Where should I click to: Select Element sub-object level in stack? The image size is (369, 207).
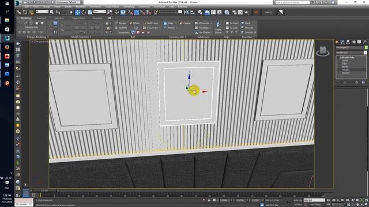[346, 73]
